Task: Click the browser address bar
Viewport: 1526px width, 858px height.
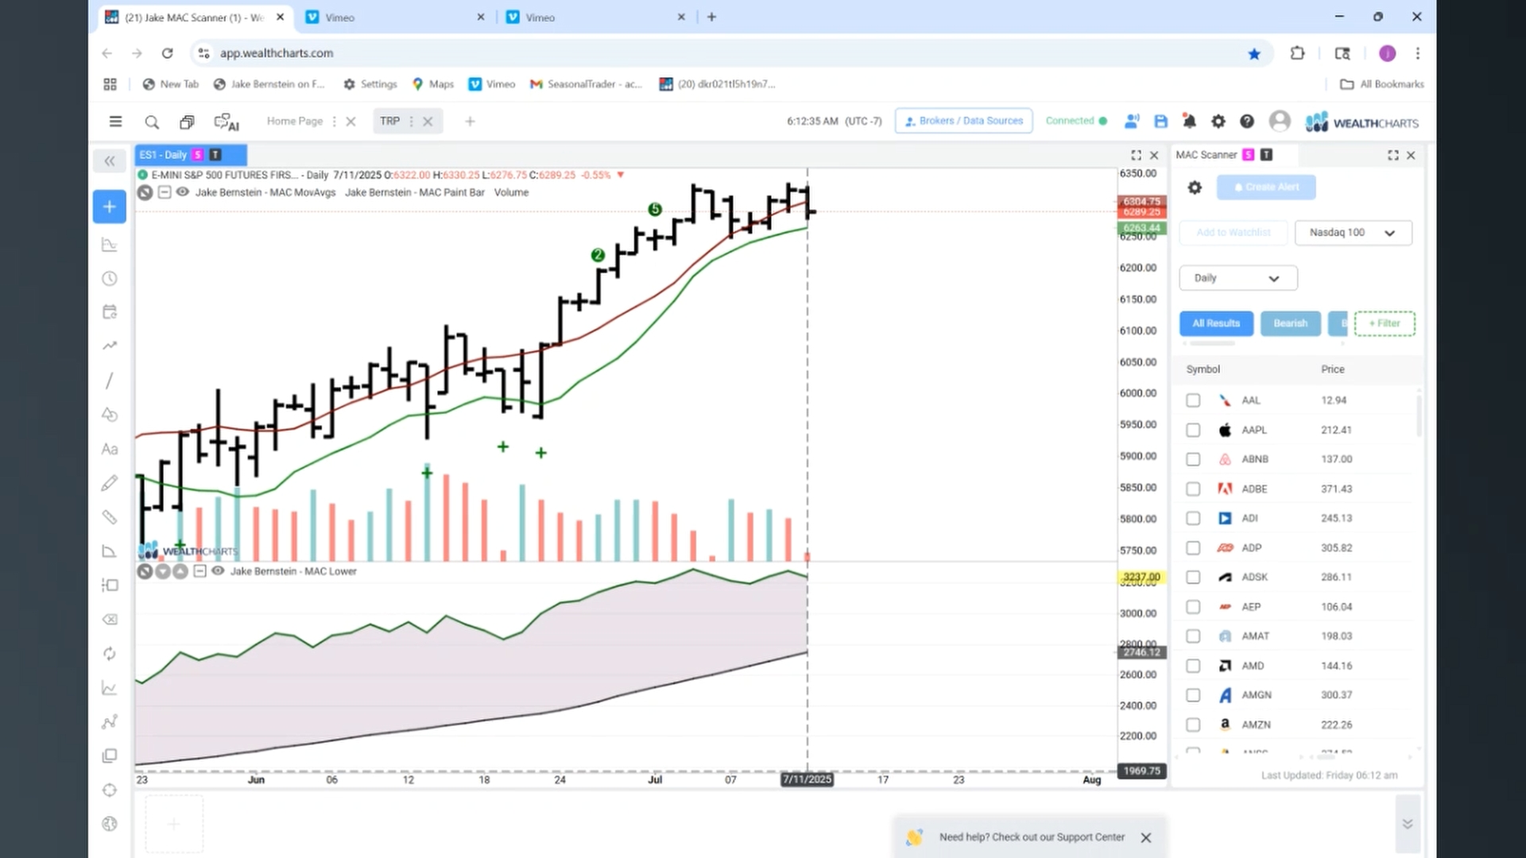Action: point(731,53)
